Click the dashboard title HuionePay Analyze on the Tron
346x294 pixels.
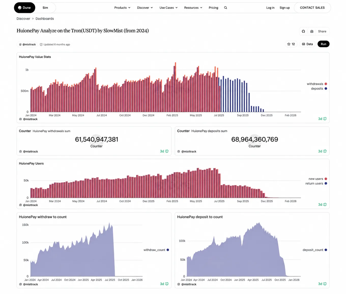coord(83,31)
